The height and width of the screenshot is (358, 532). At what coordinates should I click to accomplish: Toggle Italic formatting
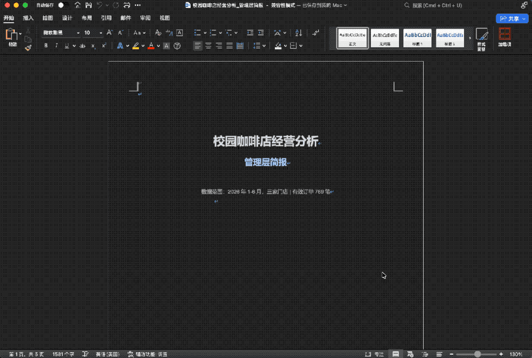tap(56, 45)
